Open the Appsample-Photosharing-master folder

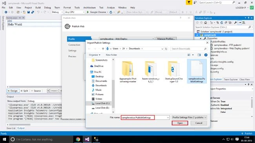point(128,72)
